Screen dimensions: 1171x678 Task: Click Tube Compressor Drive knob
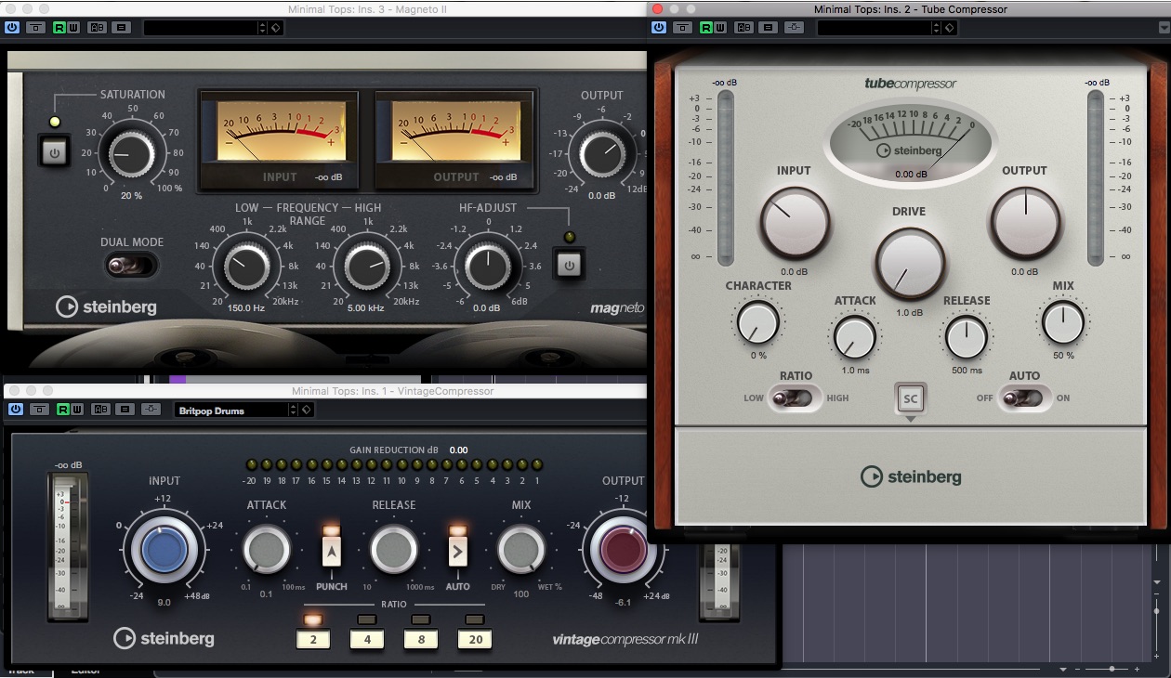[x=909, y=263]
